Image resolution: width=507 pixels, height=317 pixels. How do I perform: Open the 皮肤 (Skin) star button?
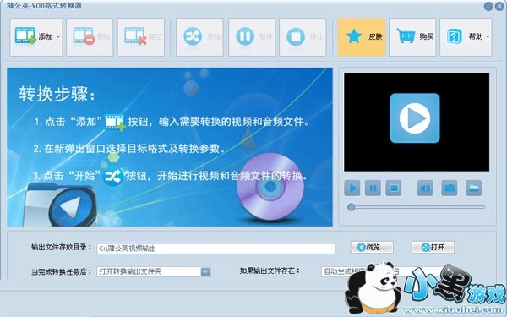point(362,37)
